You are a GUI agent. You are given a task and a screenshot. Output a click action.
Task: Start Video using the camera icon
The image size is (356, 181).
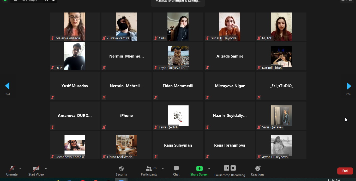(x=36, y=168)
